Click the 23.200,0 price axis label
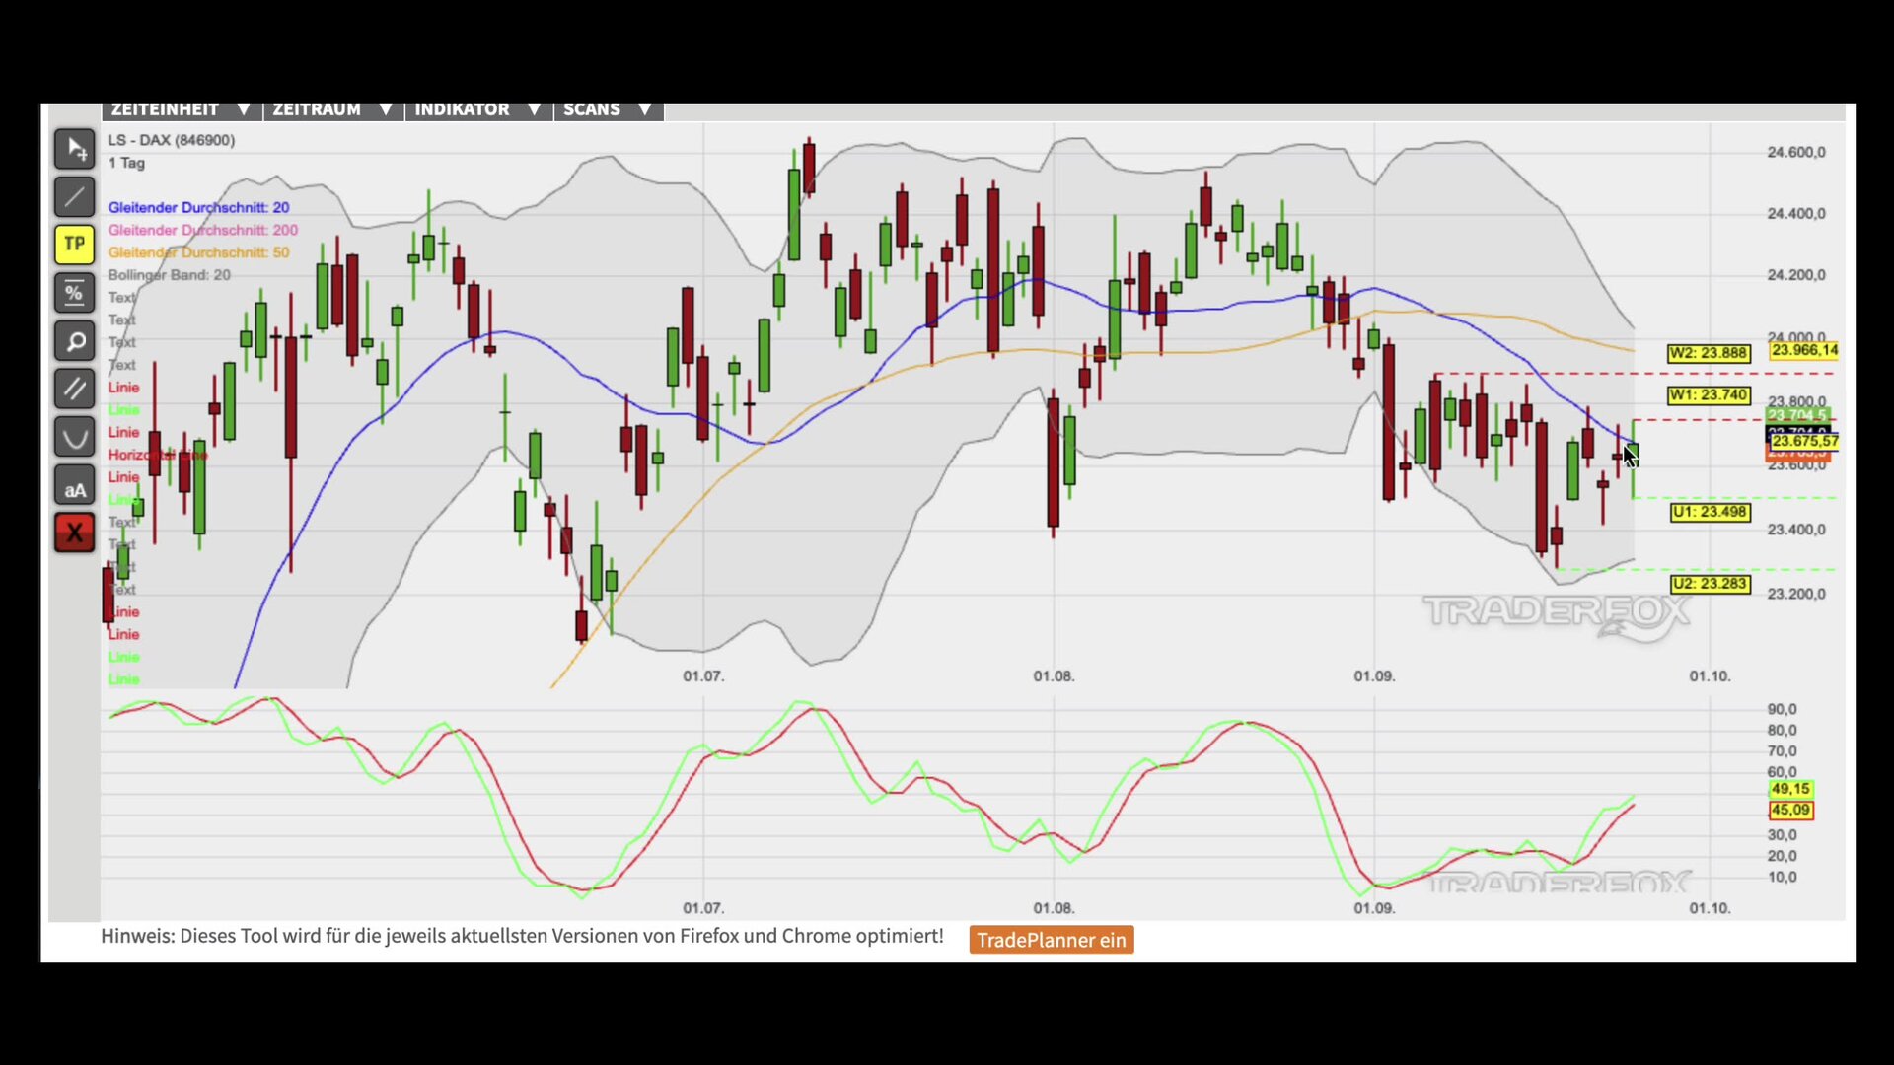Viewport: 1894px width, 1065px height. [1796, 594]
